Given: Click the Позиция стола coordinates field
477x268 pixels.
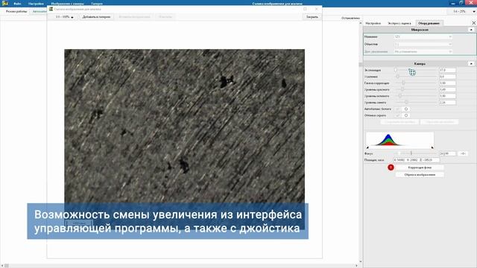Looking at the screenshot, I should 417,160.
